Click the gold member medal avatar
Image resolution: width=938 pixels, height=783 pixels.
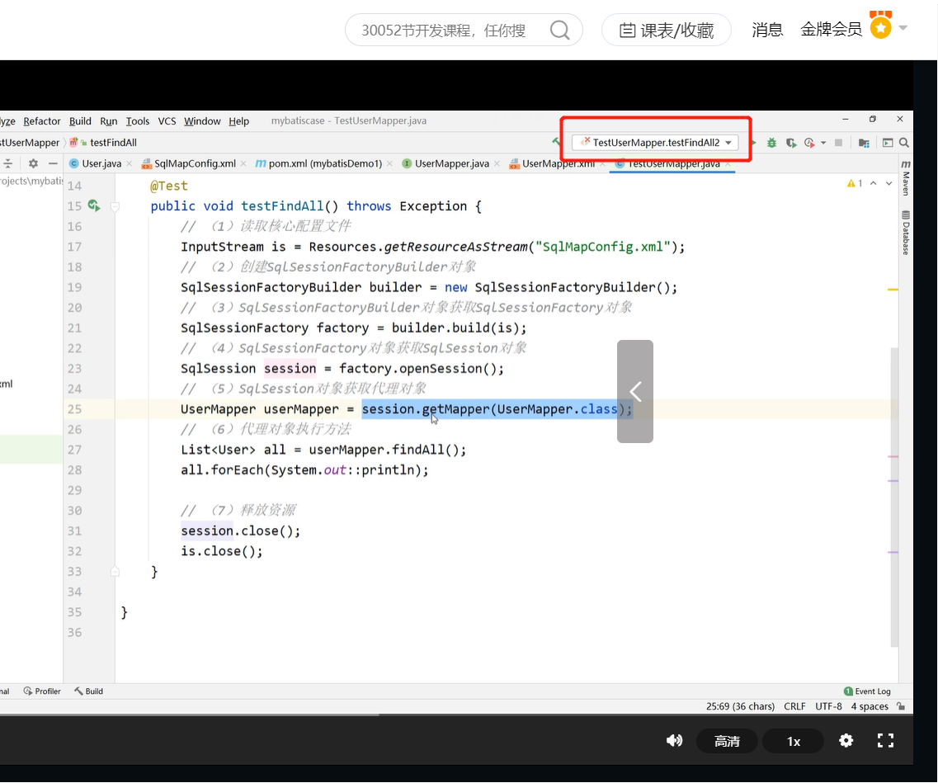tap(880, 25)
